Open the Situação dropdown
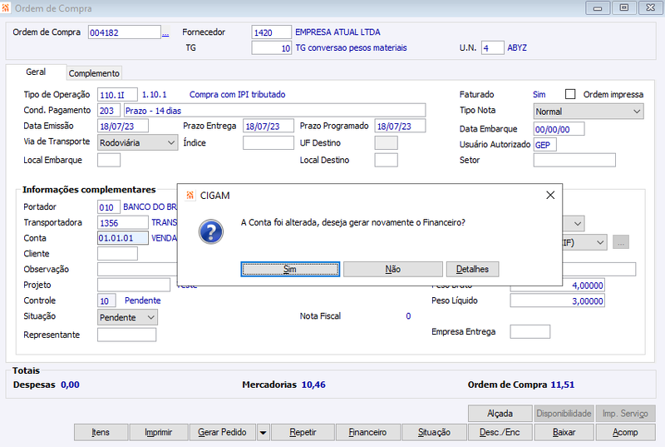 click(x=127, y=317)
